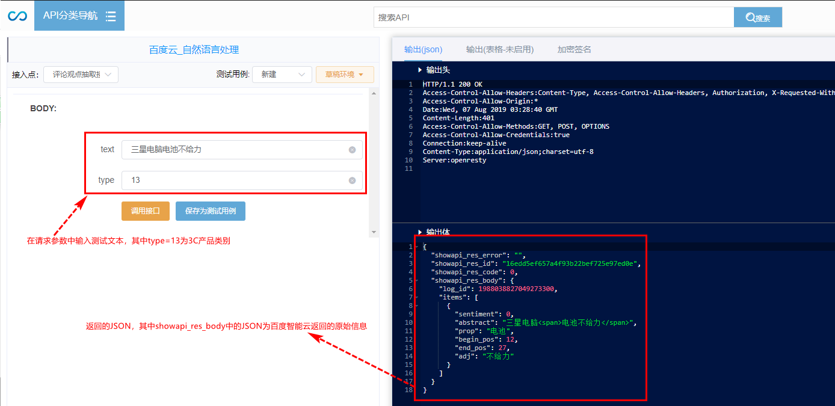Open the API分类导航 menu button
Screen dimensions: 835x406
[x=79, y=16]
